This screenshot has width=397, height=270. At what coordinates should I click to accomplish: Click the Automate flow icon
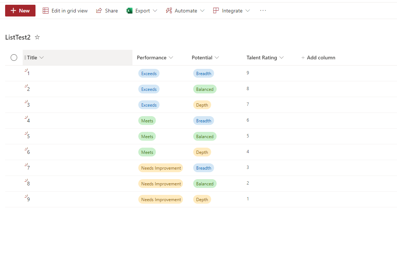(x=169, y=11)
